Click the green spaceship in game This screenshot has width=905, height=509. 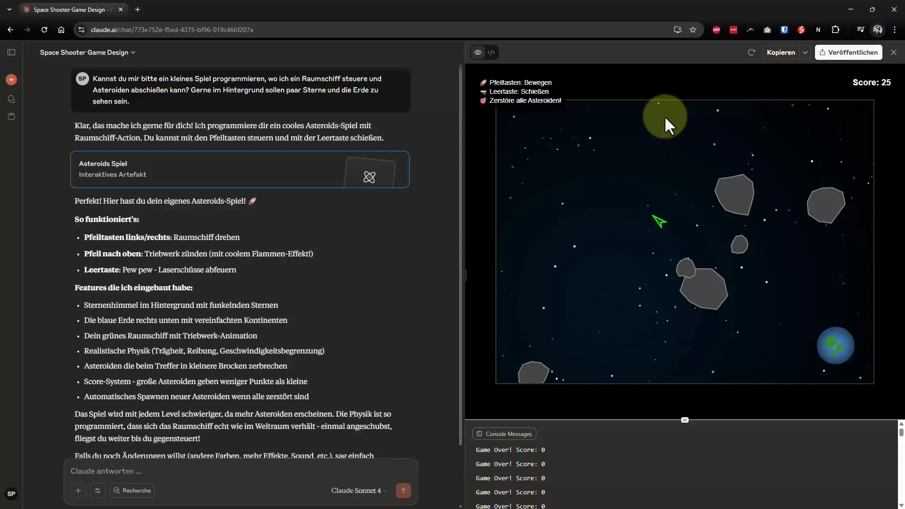click(x=659, y=221)
